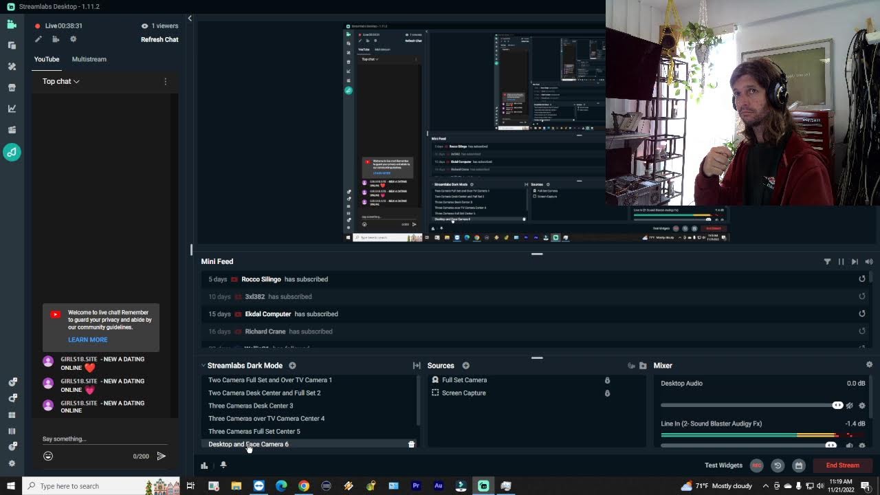Image resolution: width=880 pixels, height=495 pixels.
Task: Replay 3xl382 subscribed alert
Action: [862, 296]
